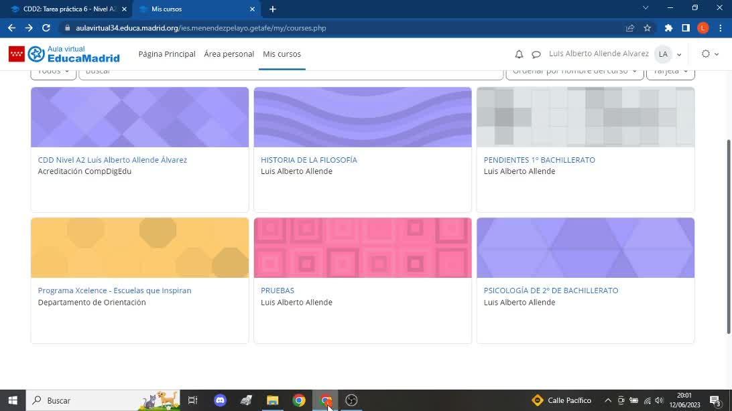Bookmark this page with star icon
This screenshot has height=411, width=732.
(x=648, y=28)
